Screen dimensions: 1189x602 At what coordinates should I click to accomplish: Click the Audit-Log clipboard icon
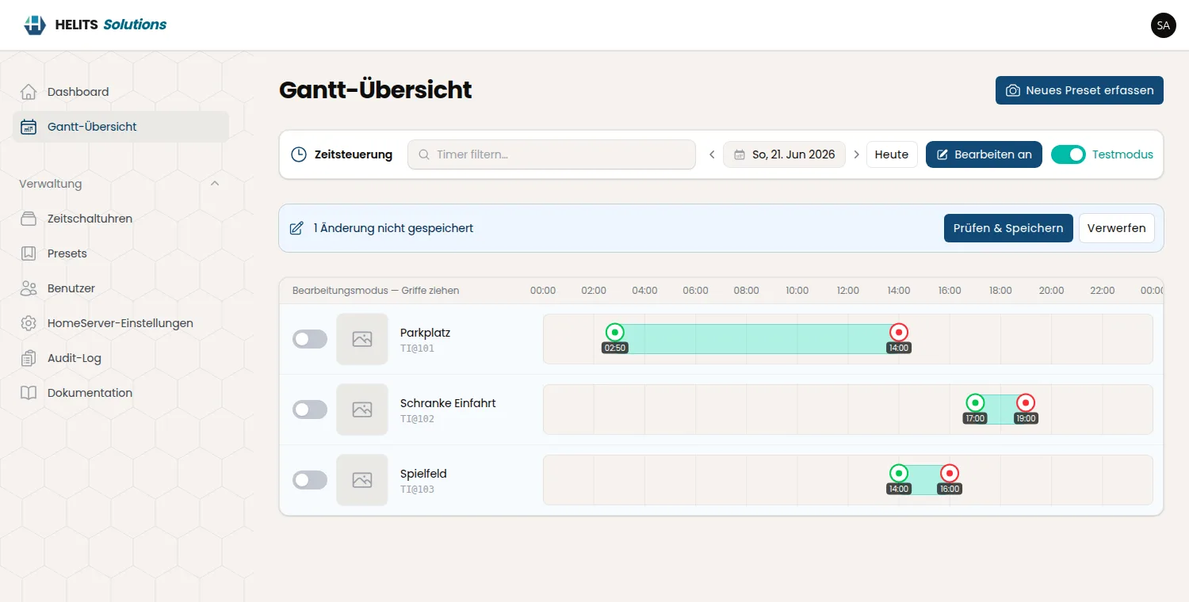pyautogui.click(x=29, y=358)
